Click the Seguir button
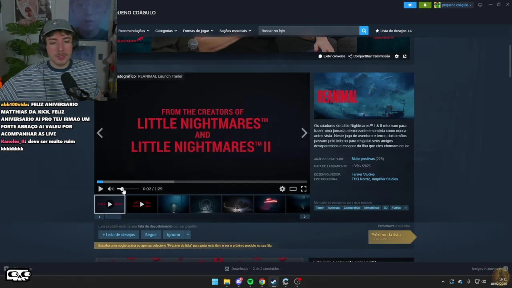This screenshot has width=512, height=288. coord(151,235)
